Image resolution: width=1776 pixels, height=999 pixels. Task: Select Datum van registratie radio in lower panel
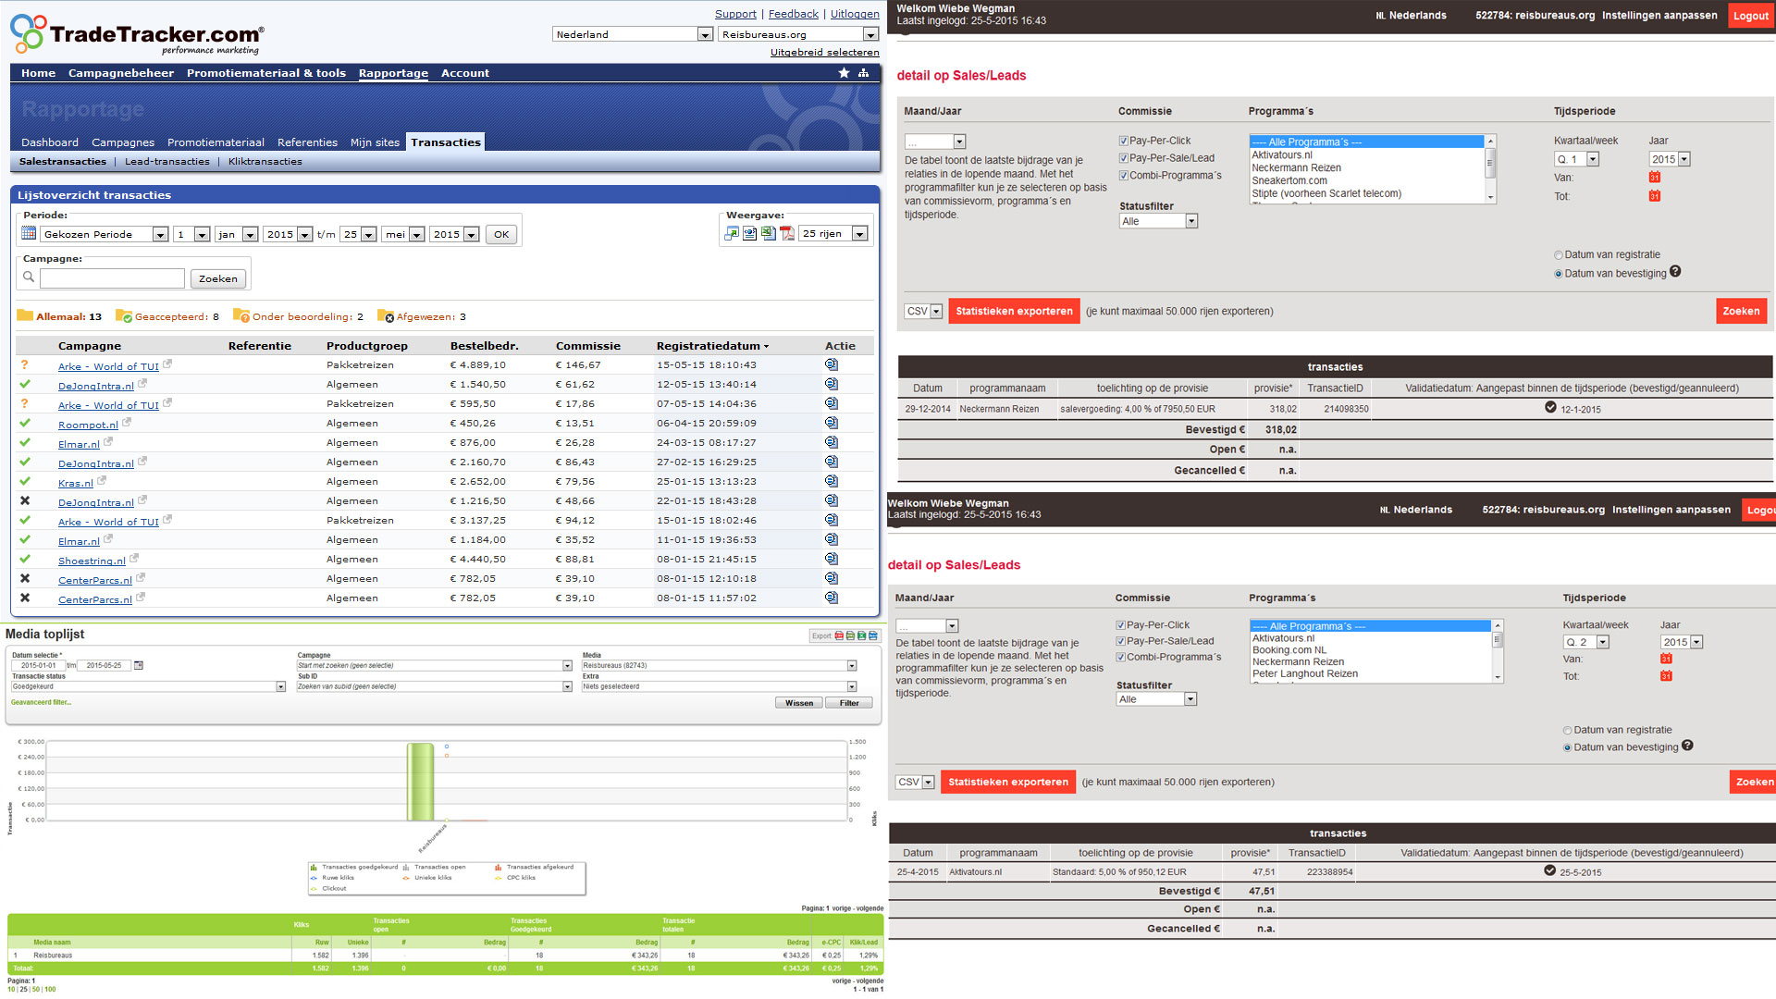click(1568, 731)
